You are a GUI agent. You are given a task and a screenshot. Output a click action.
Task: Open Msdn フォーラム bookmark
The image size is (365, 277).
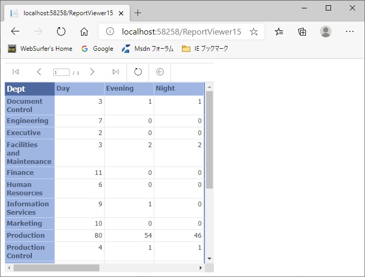click(147, 49)
